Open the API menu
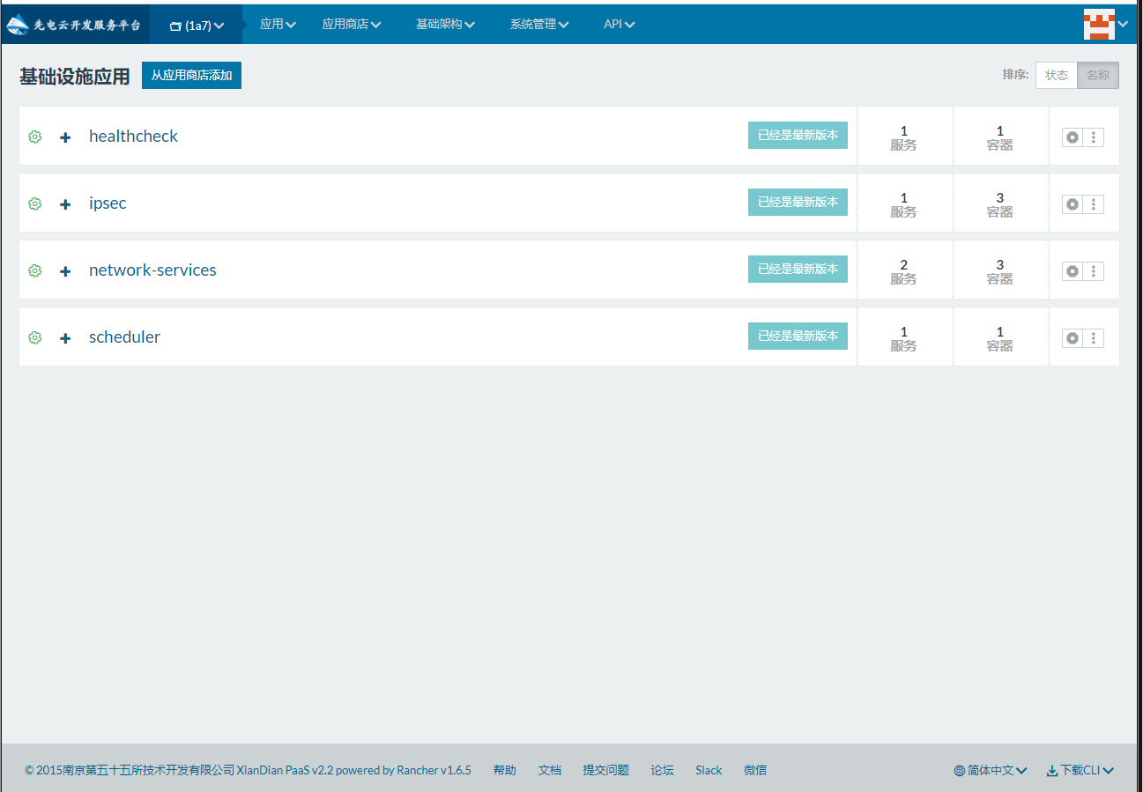The width and height of the screenshot is (1143, 792). pyautogui.click(x=620, y=25)
